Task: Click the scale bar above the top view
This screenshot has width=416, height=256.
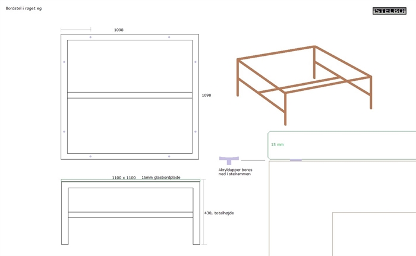Action: (76, 29)
